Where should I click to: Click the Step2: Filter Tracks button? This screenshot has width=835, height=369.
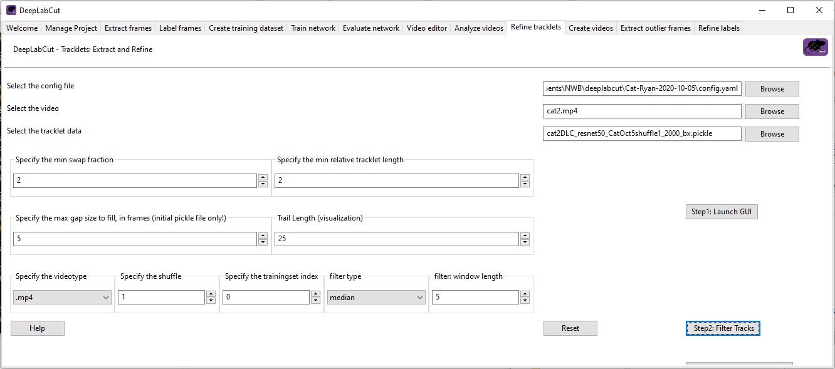tap(723, 328)
